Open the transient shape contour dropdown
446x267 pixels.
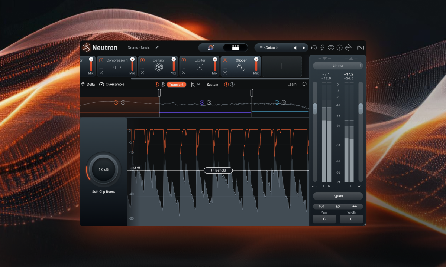coord(195,85)
